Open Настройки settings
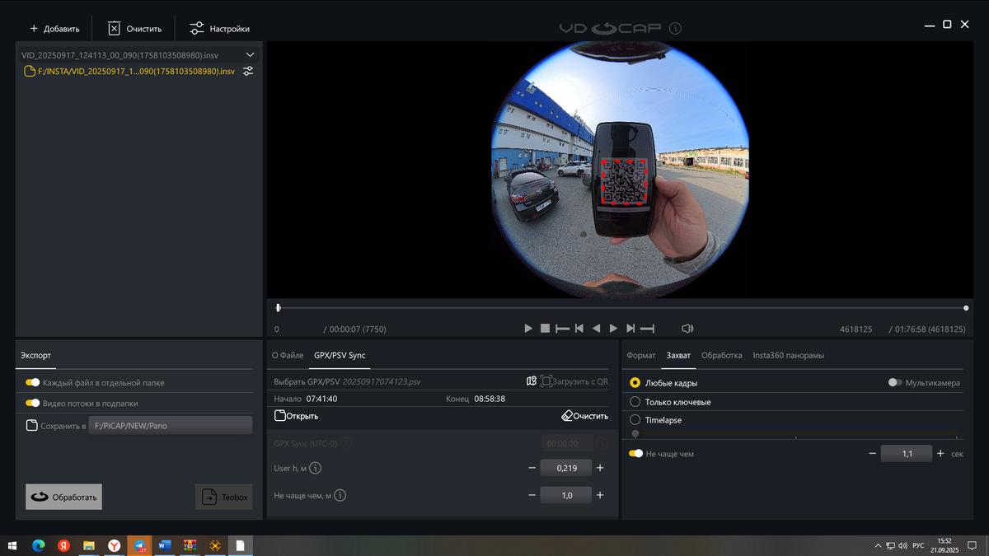Viewport: 989px width, 556px height. [219, 29]
